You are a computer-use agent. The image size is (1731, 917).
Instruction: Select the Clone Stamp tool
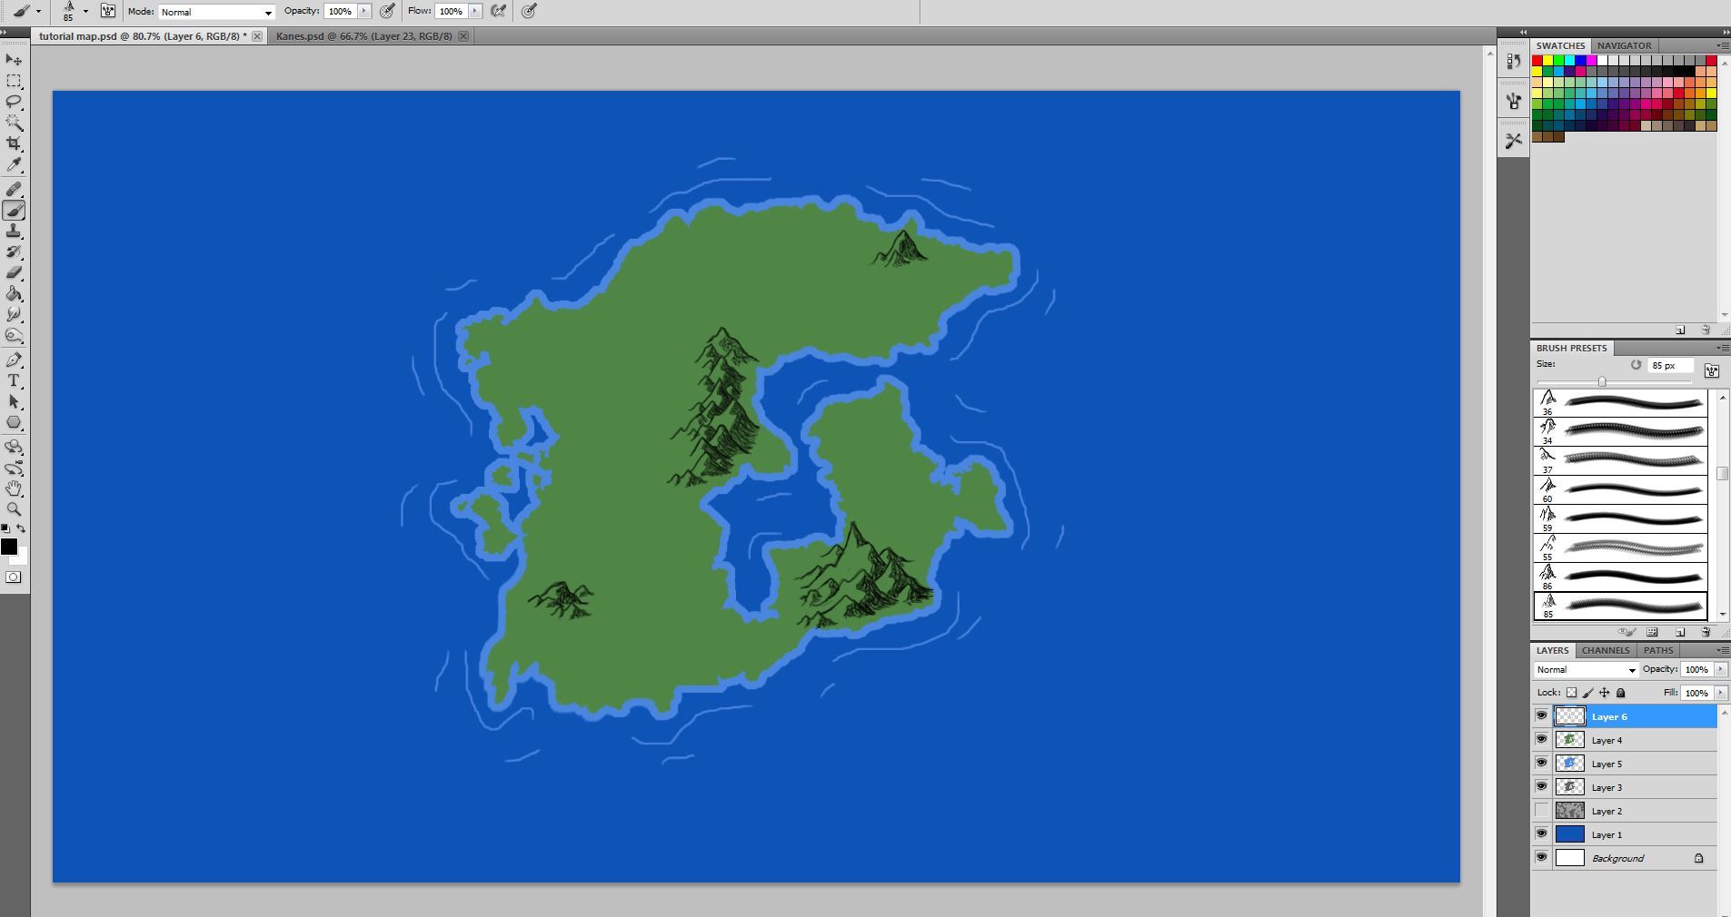click(14, 231)
